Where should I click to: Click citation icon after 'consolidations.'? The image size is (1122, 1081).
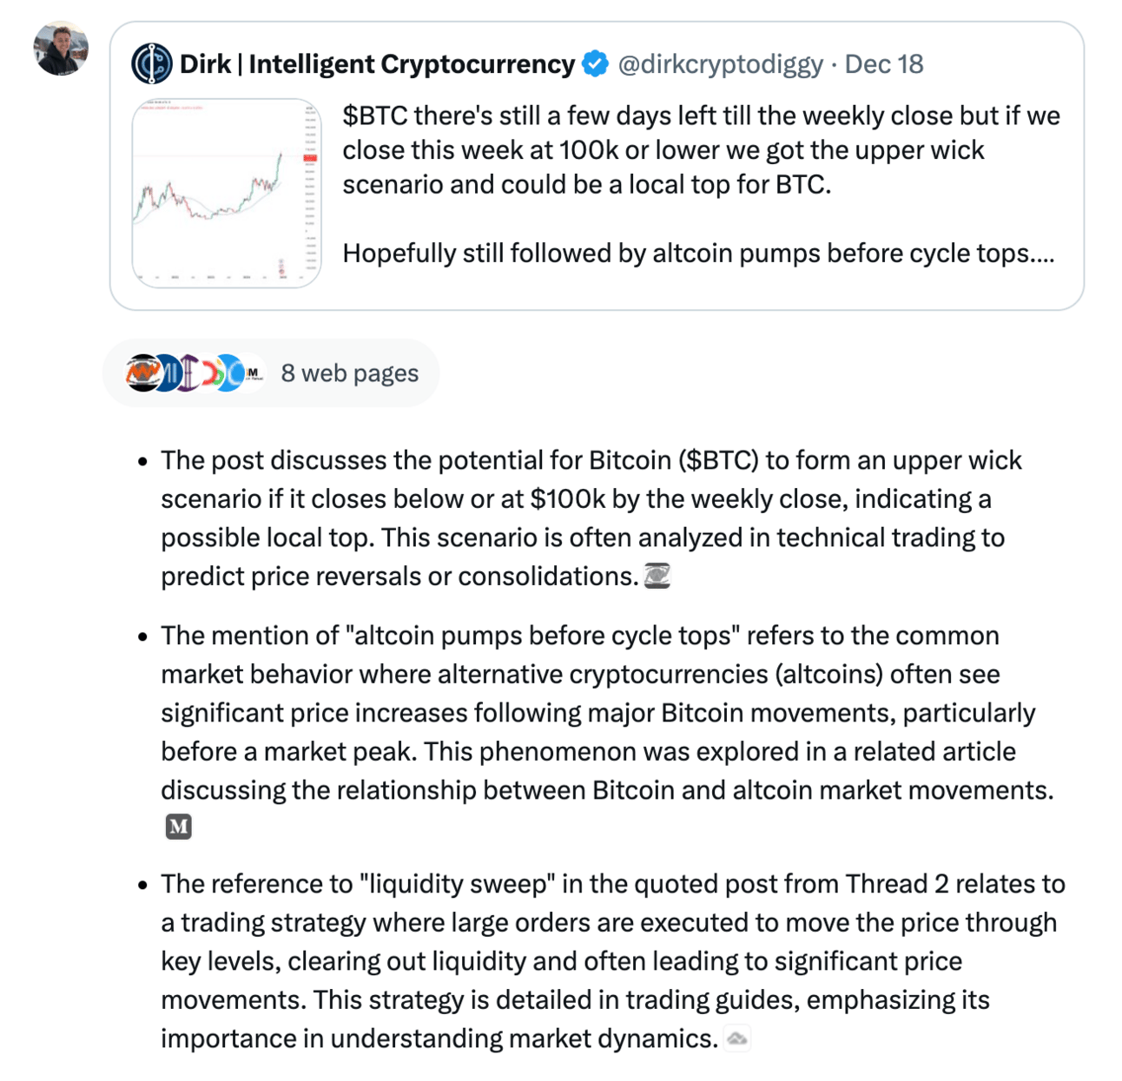coord(657,576)
